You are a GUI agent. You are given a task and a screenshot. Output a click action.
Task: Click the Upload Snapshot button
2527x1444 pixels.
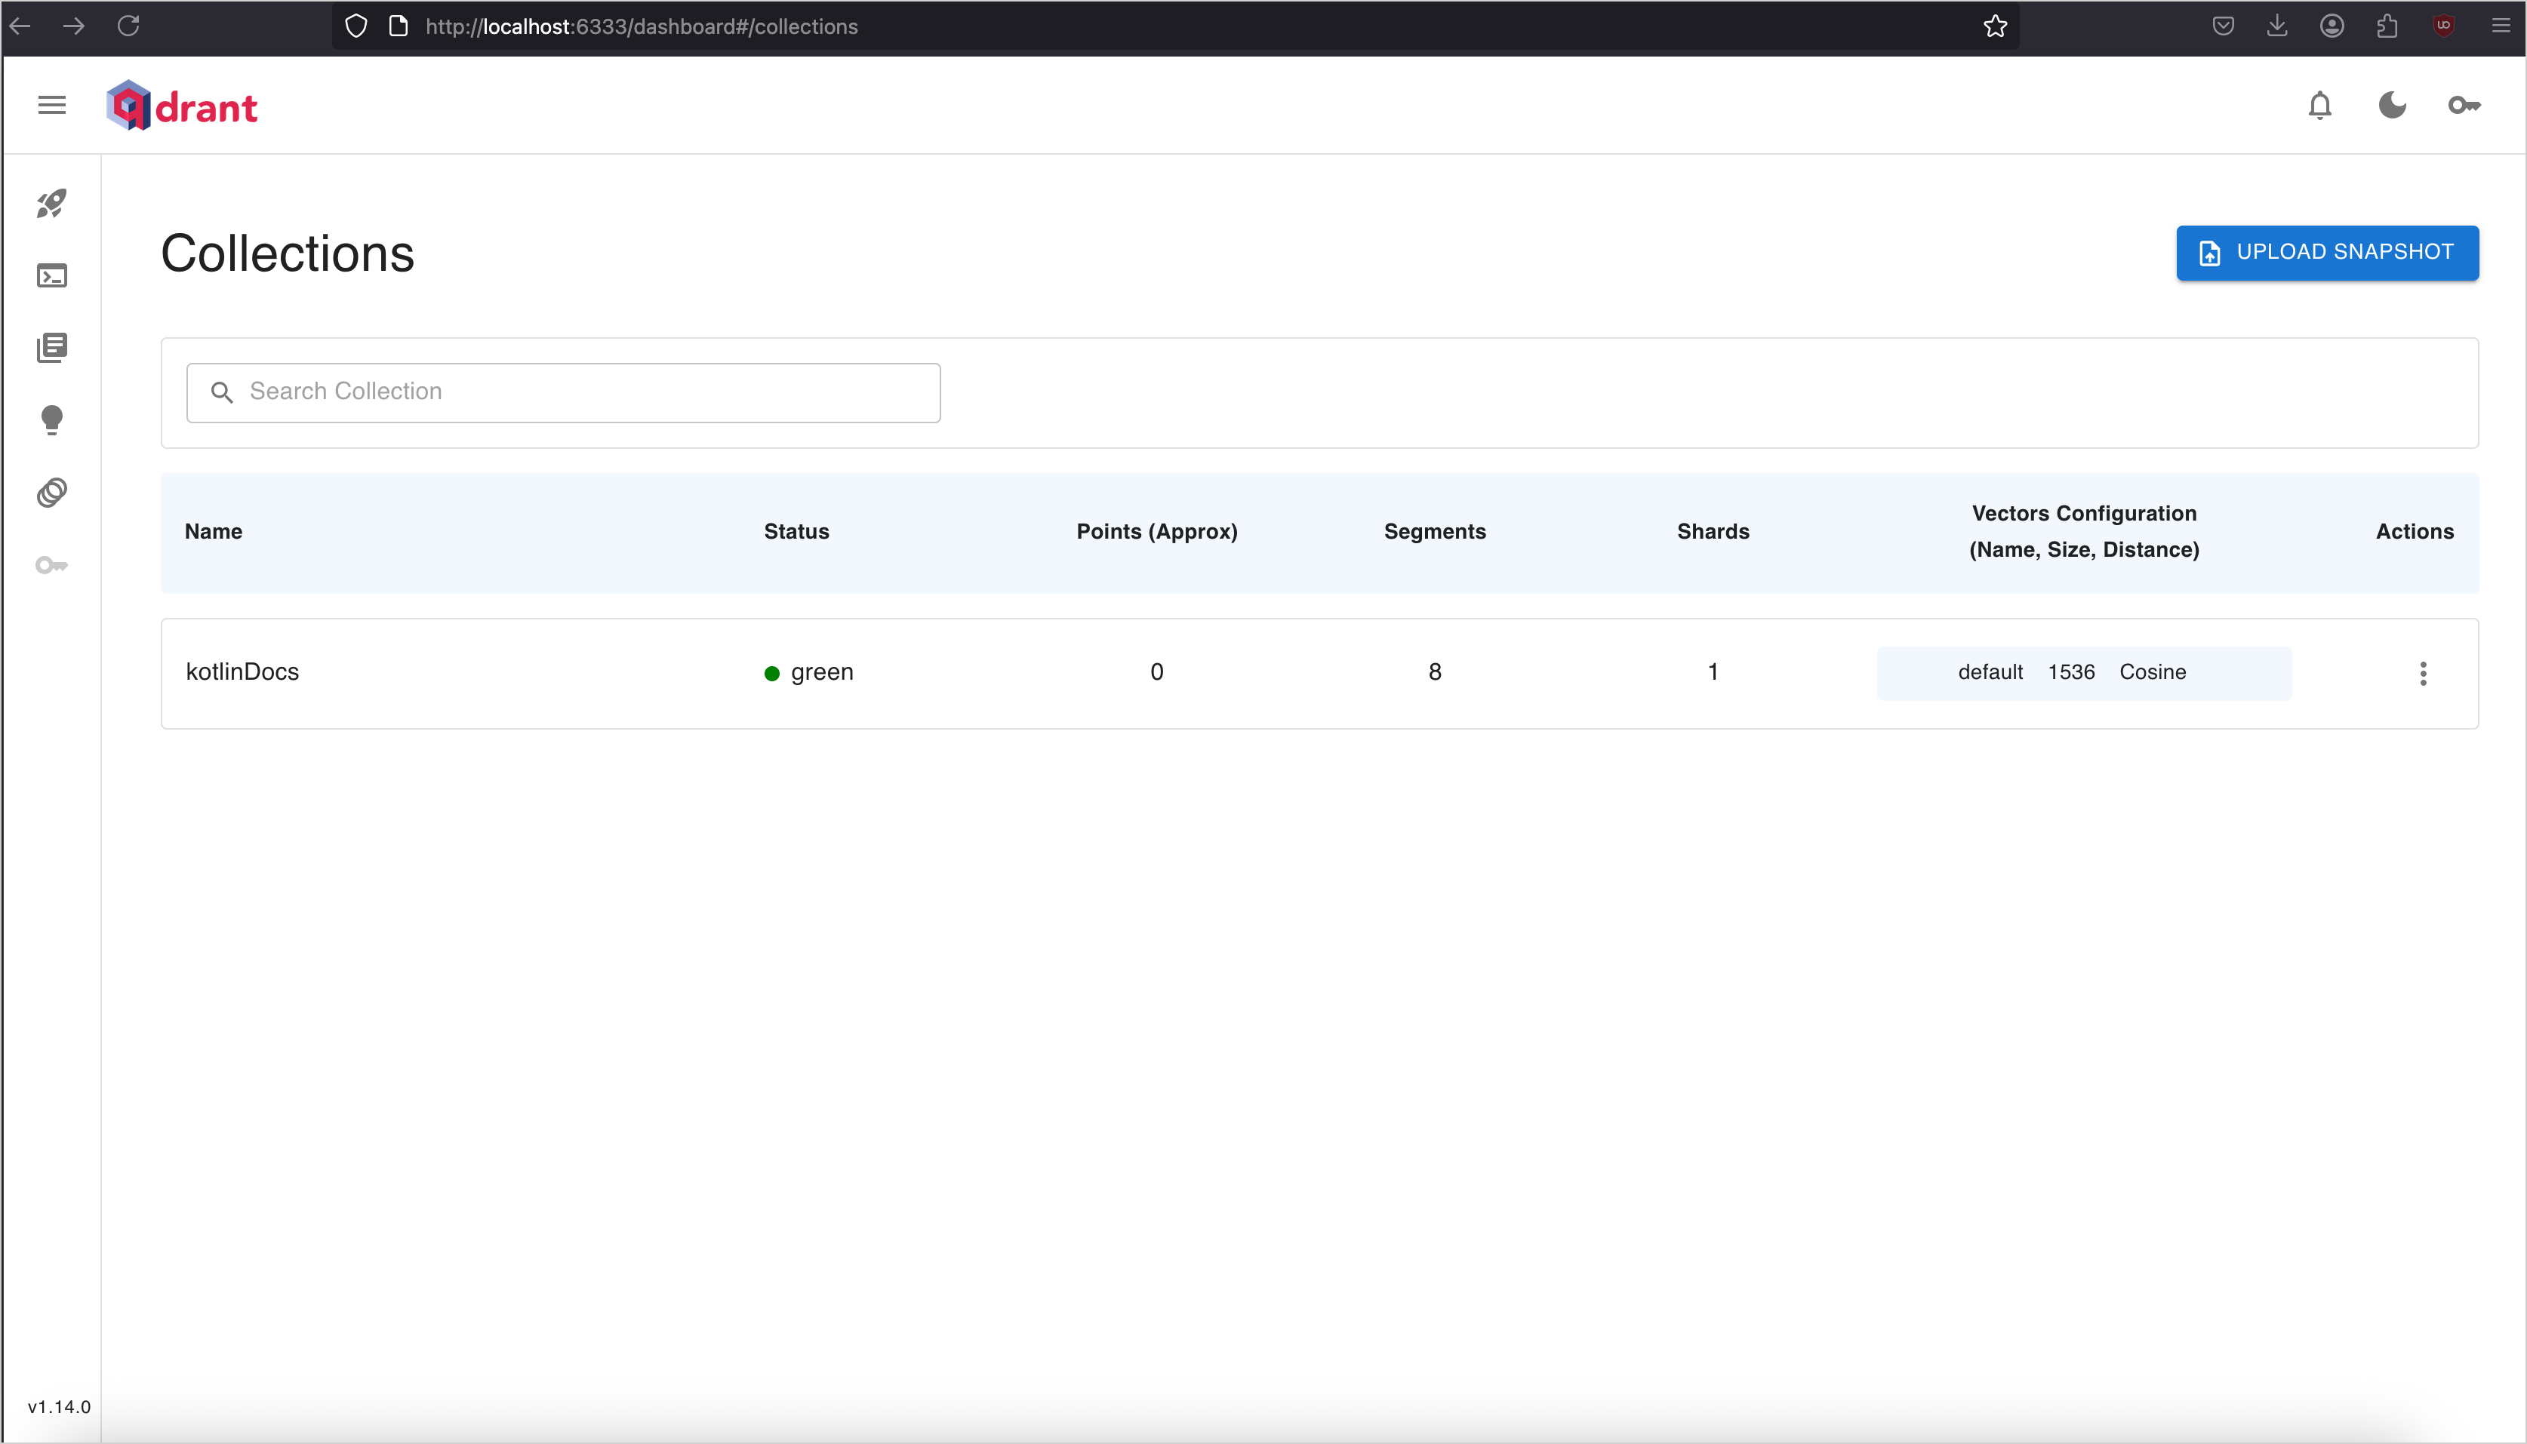(2326, 253)
